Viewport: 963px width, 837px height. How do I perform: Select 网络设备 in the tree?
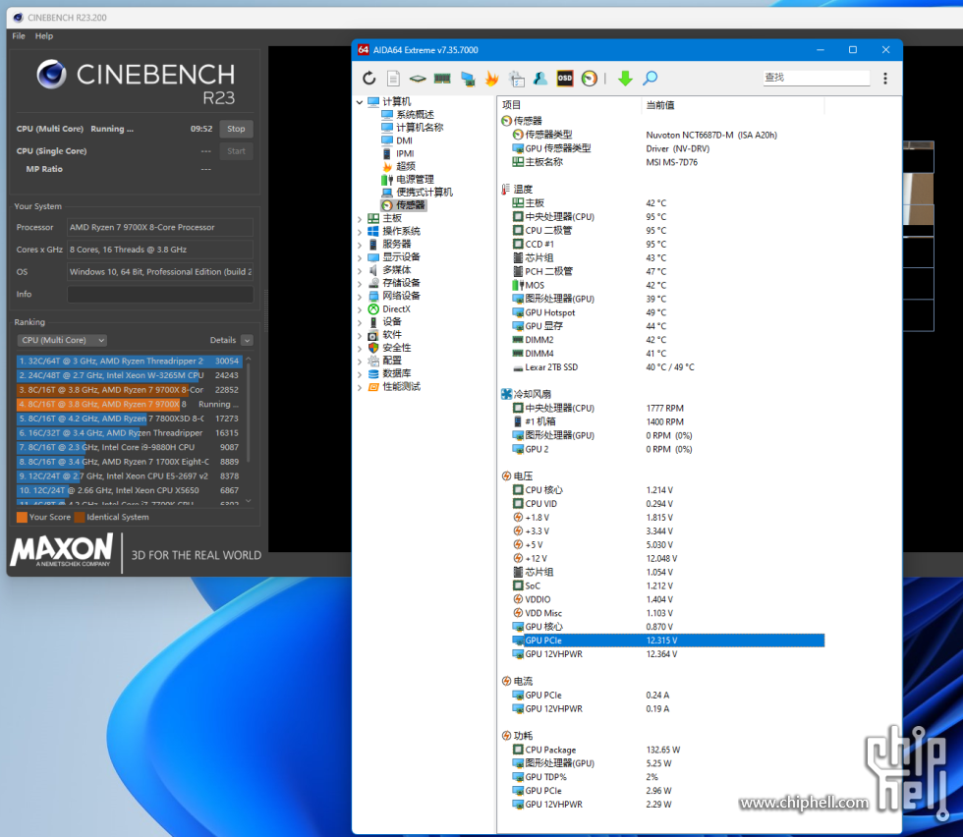coord(401,296)
